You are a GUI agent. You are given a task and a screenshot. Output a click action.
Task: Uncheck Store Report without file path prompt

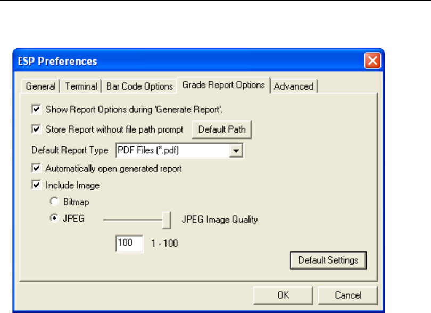tap(37, 129)
